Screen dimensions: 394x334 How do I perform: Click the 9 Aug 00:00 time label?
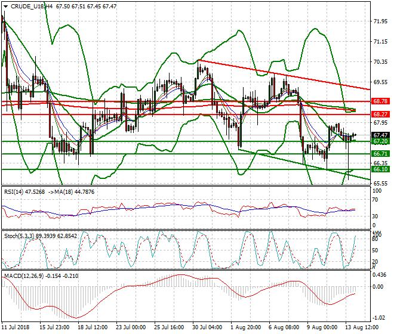[322, 327]
